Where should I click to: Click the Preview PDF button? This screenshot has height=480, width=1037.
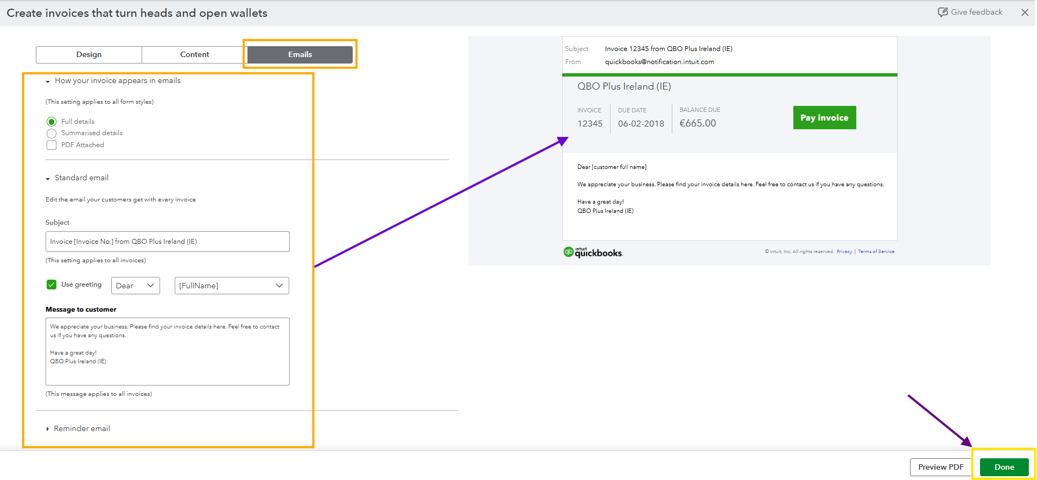pos(941,467)
